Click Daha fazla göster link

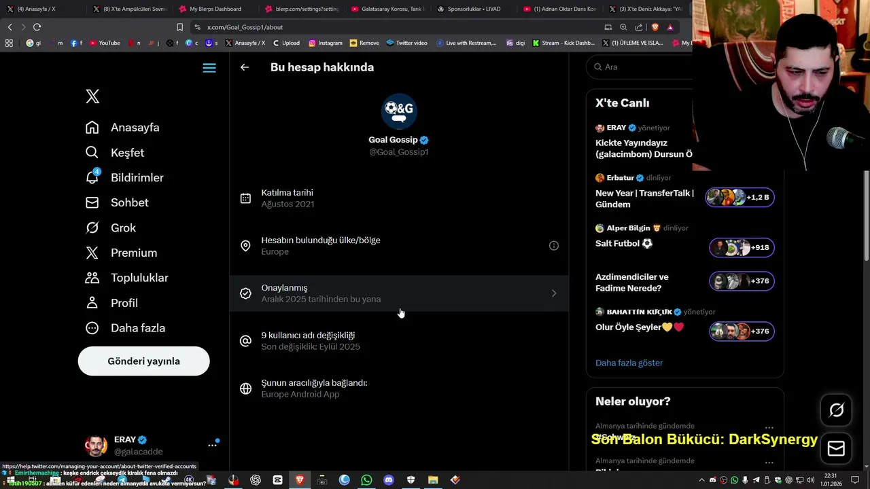pyautogui.click(x=629, y=363)
